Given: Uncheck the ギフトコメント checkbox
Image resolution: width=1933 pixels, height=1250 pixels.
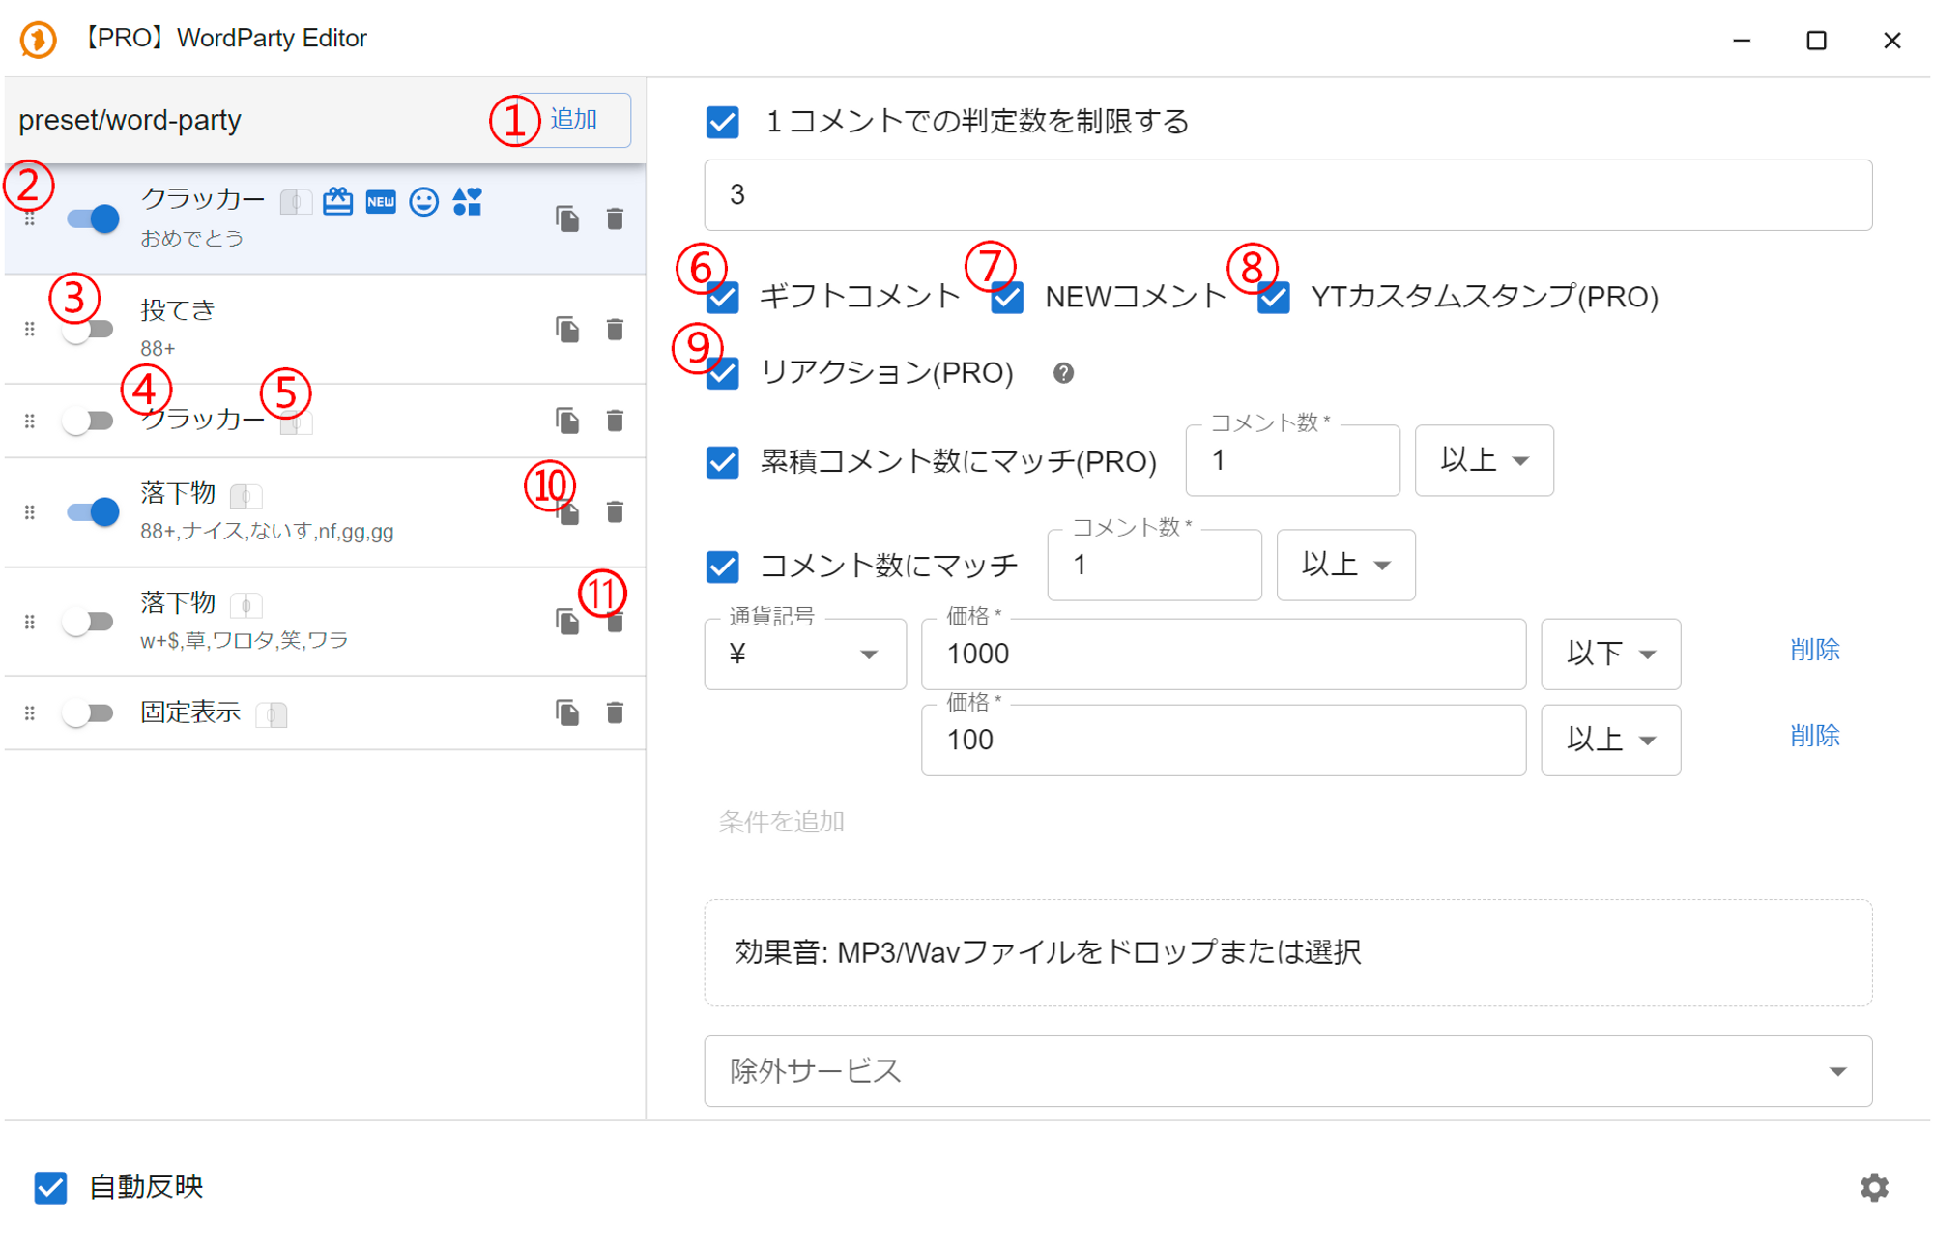Looking at the screenshot, I should click(x=723, y=297).
